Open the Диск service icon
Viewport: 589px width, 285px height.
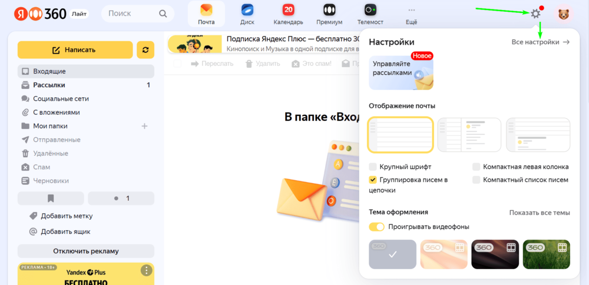click(247, 14)
